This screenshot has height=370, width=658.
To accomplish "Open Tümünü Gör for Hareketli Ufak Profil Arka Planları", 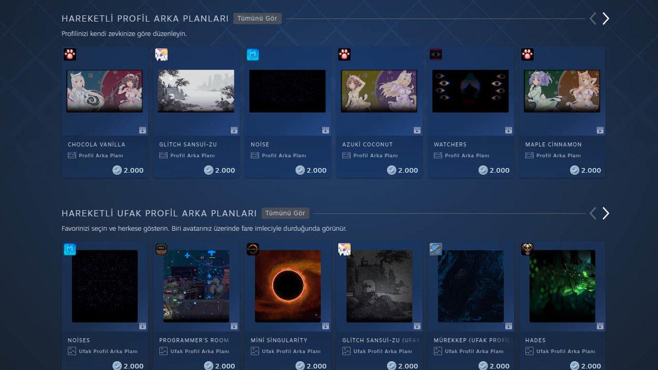I will click(285, 213).
